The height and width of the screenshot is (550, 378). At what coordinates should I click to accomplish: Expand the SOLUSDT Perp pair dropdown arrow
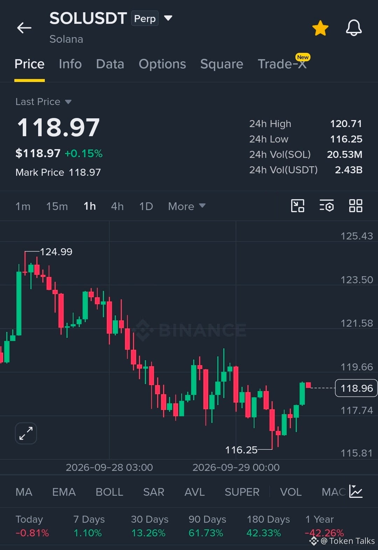coord(168,18)
